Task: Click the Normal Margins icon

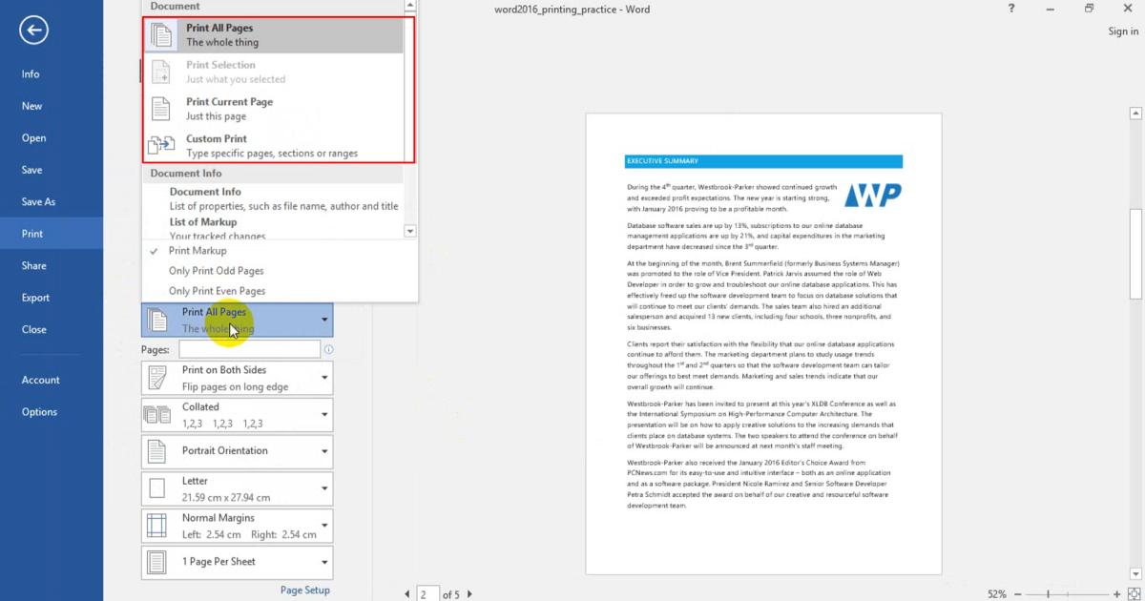Action: tap(156, 526)
